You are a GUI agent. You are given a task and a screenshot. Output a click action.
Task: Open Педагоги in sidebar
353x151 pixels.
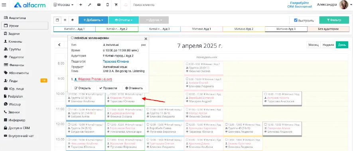click(25, 57)
